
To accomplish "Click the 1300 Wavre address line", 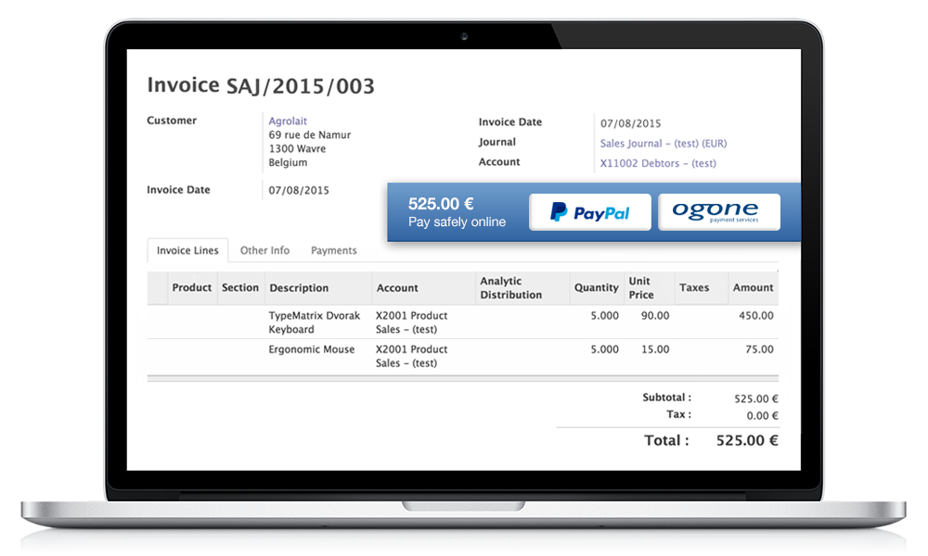I will (297, 149).
